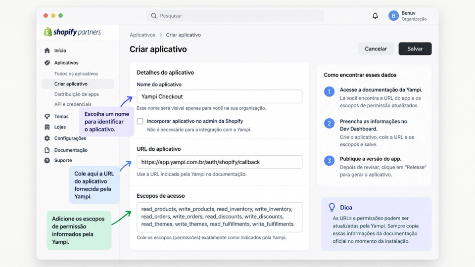
Task: Click the URL do aplicativo field
Action: coord(219,162)
